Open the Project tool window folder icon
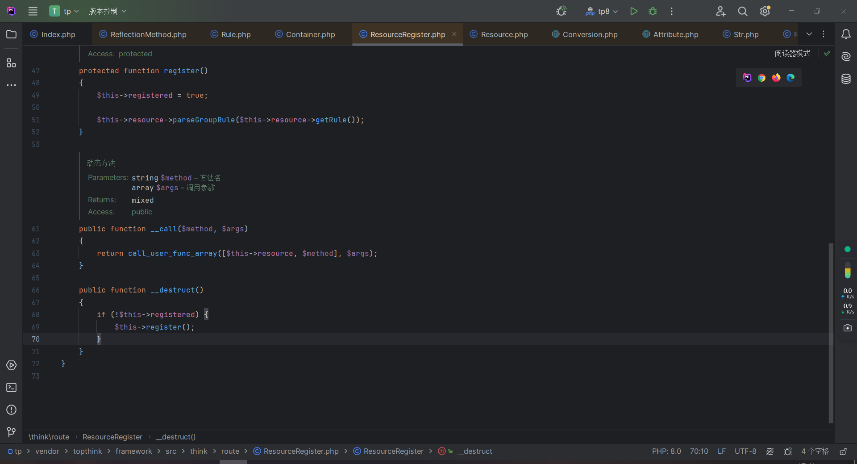The width and height of the screenshot is (857, 464). pyautogui.click(x=11, y=34)
